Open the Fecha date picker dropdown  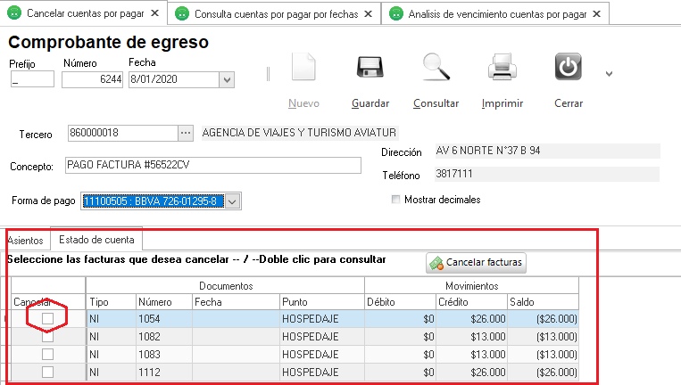(227, 80)
